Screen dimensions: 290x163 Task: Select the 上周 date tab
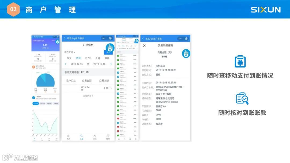click(x=97, y=58)
